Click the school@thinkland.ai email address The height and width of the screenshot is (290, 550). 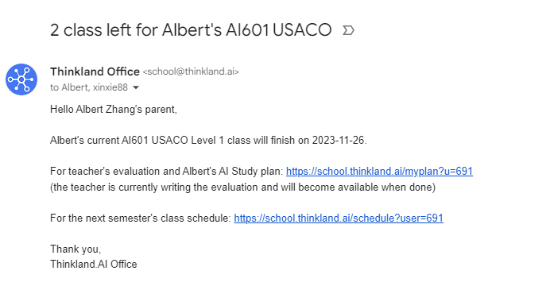tap(191, 72)
